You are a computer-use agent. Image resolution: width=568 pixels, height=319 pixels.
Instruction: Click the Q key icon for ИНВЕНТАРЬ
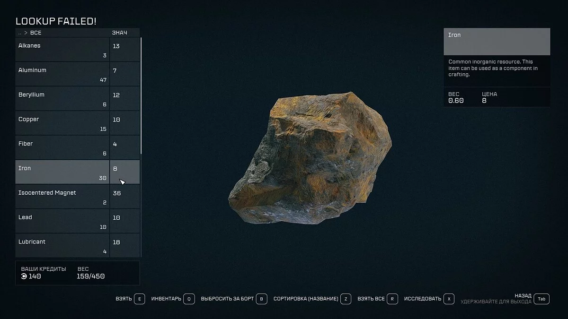point(189,299)
